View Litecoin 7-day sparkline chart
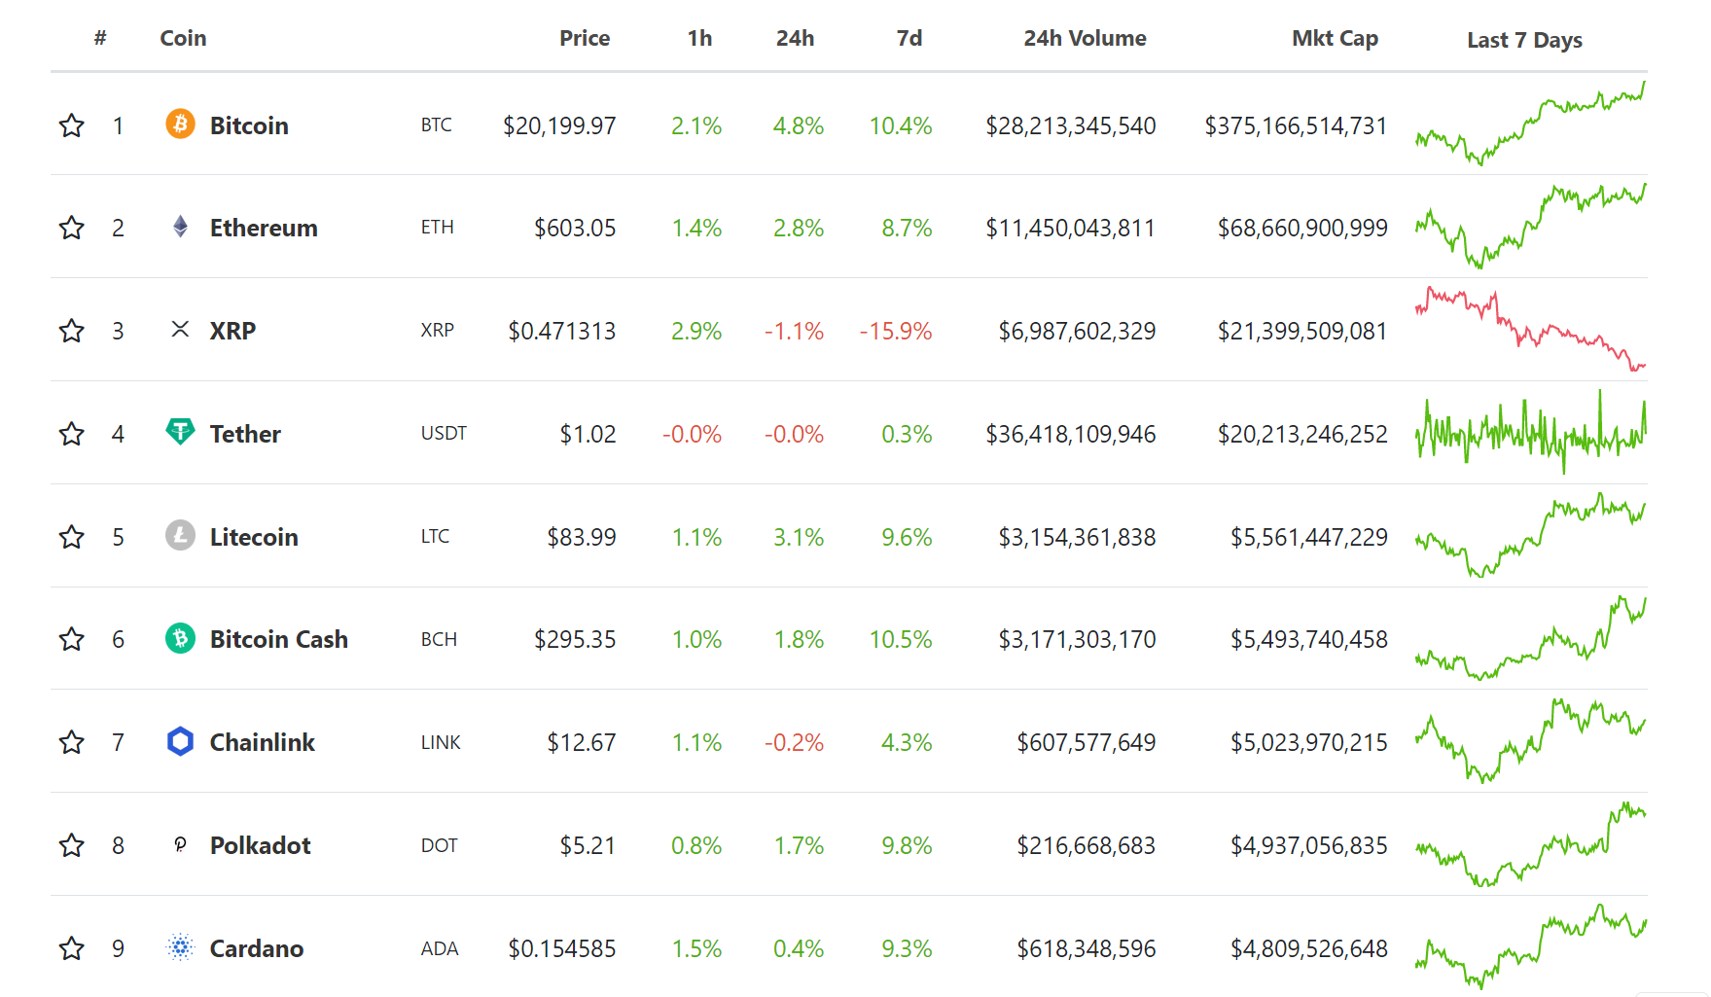Viewport: 1711px width, 997px height. 1531,535
